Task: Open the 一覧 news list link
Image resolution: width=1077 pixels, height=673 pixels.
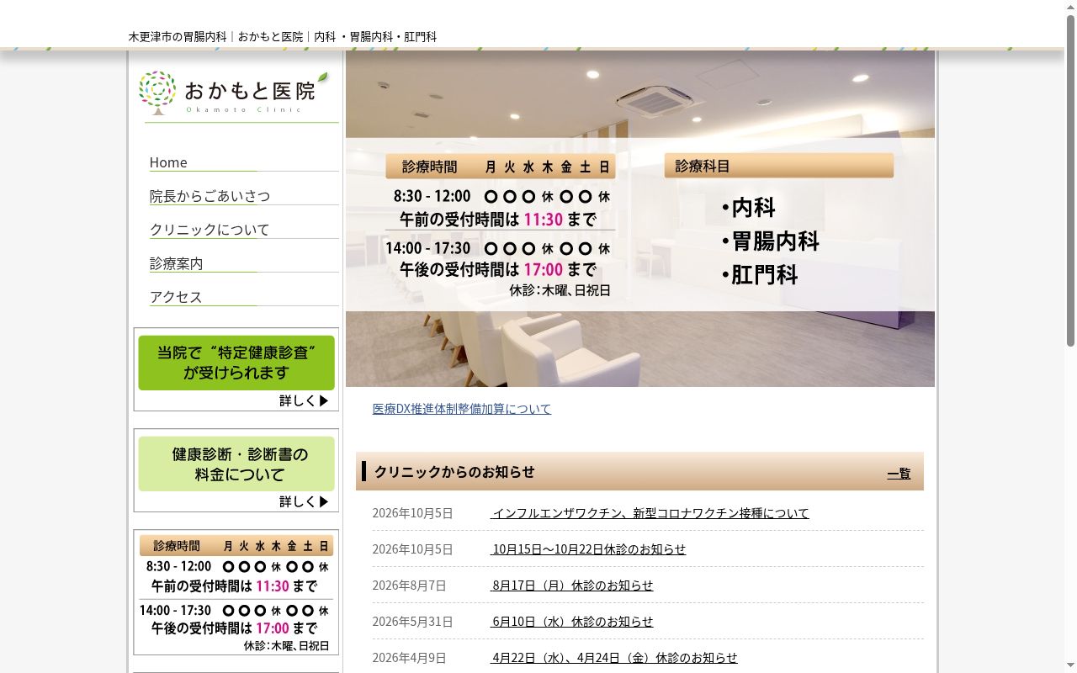Action: pos(899,474)
